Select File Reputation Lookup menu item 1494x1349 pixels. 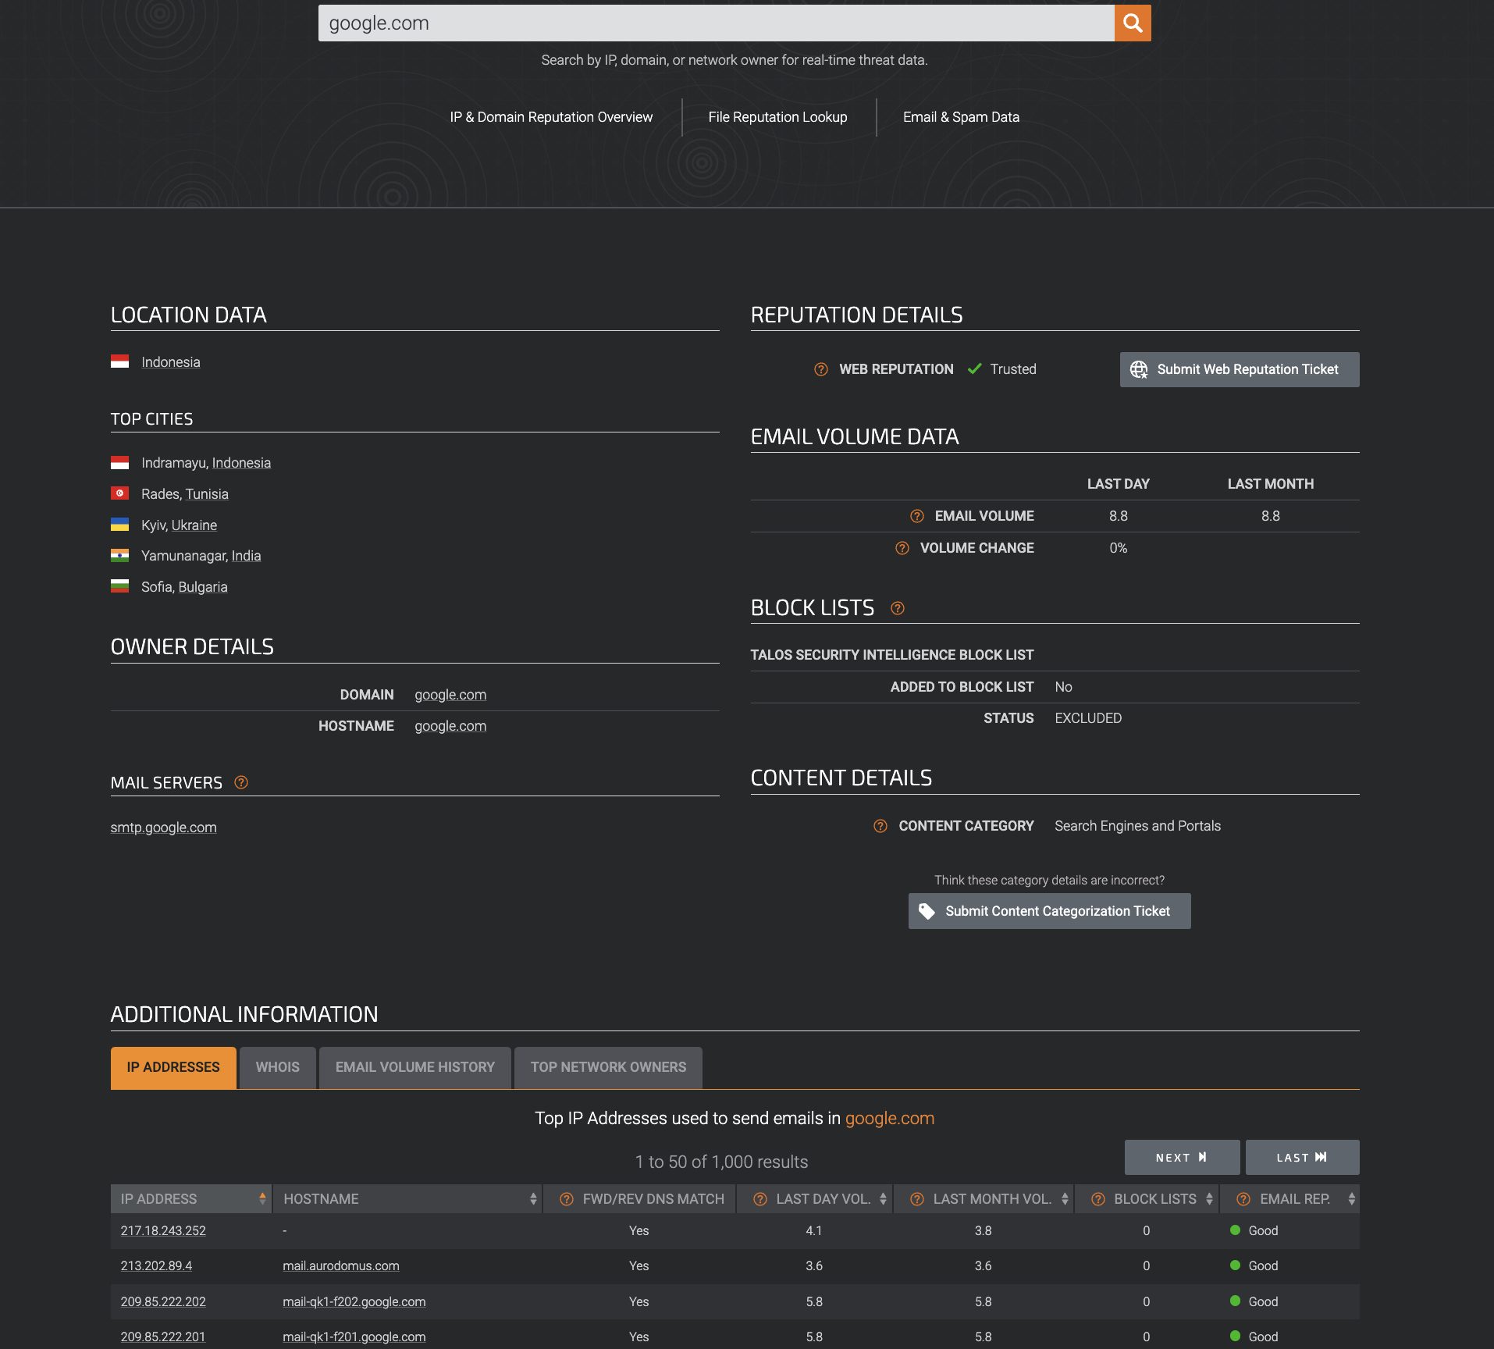coord(777,116)
